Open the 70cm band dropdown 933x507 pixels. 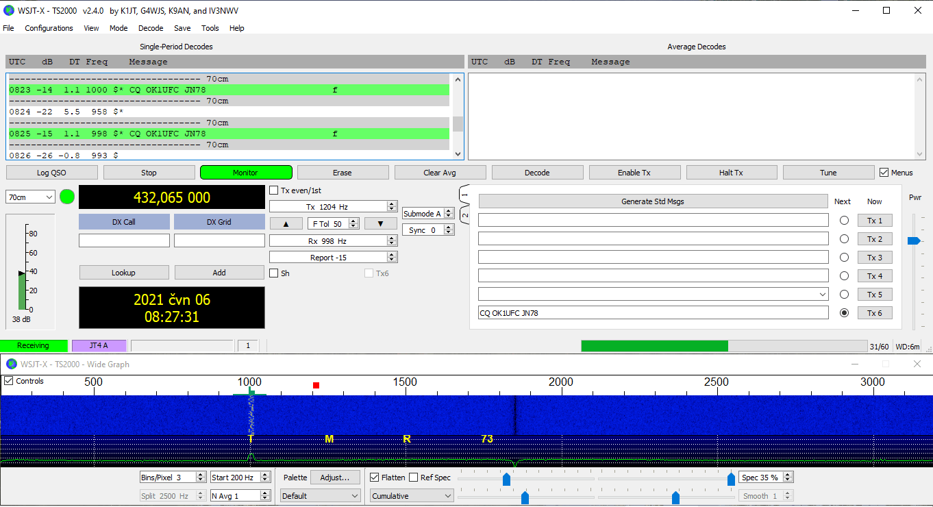(30, 197)
